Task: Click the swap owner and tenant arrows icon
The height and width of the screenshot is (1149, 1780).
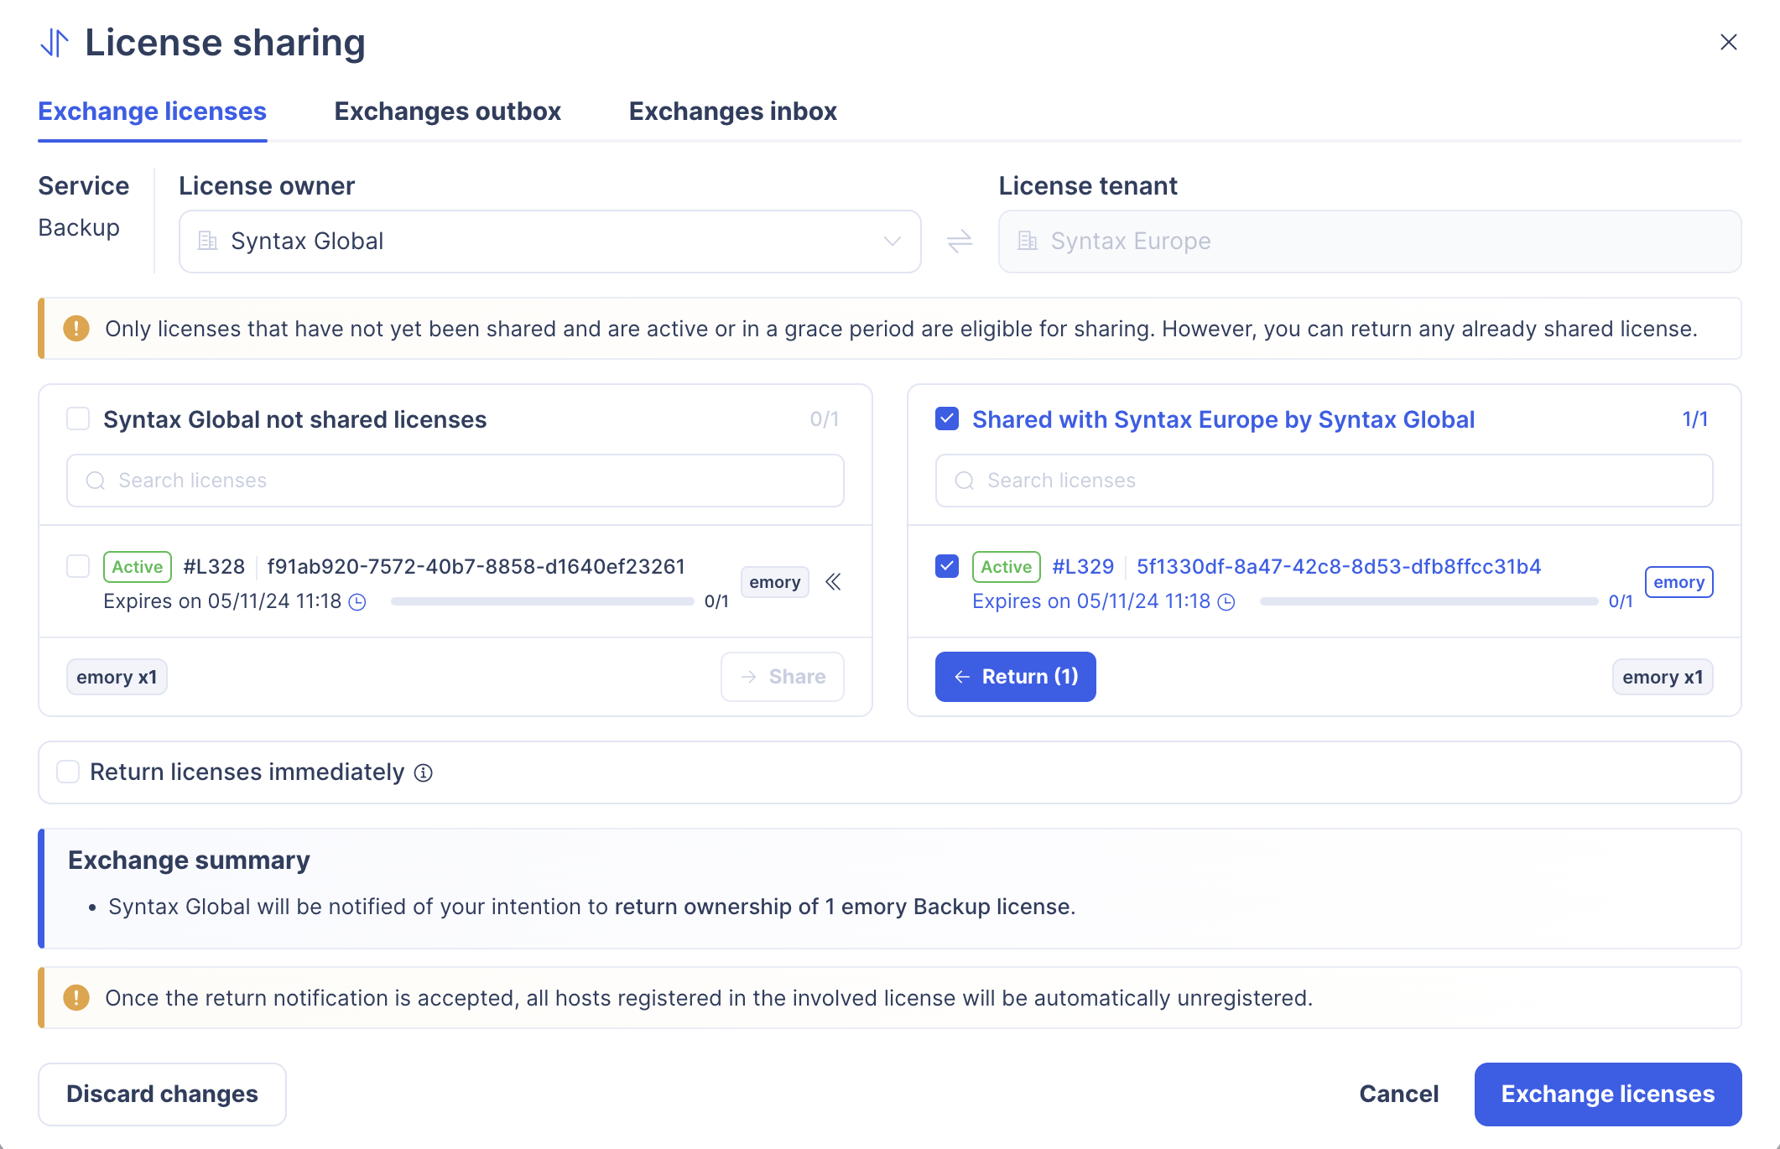Action: pyautogui.click(x=960, y=242)
